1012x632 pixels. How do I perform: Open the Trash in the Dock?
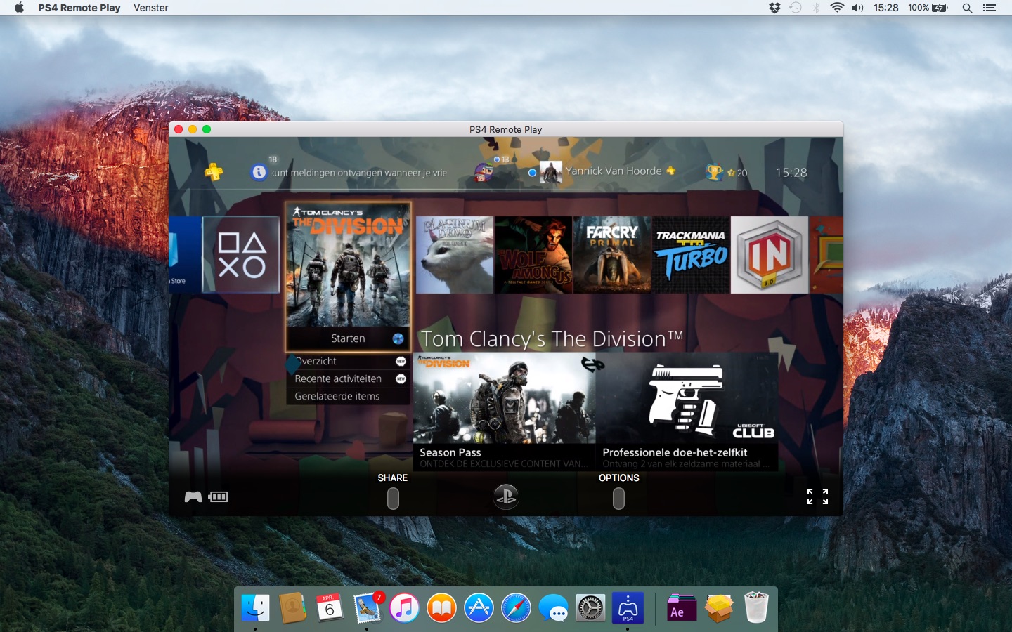point(756,607)
